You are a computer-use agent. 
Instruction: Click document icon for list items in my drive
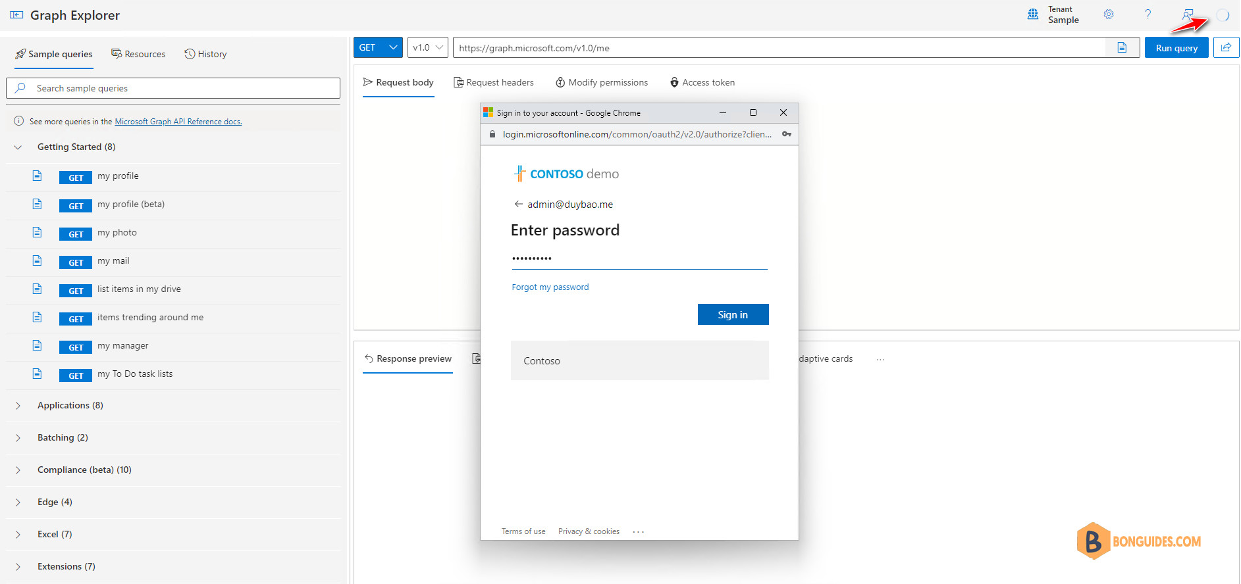(x=38, y=289)
